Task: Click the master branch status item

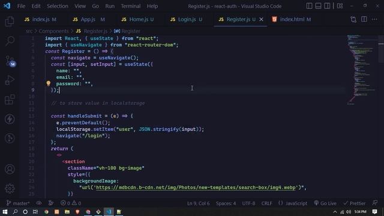Action: [18, 203]
